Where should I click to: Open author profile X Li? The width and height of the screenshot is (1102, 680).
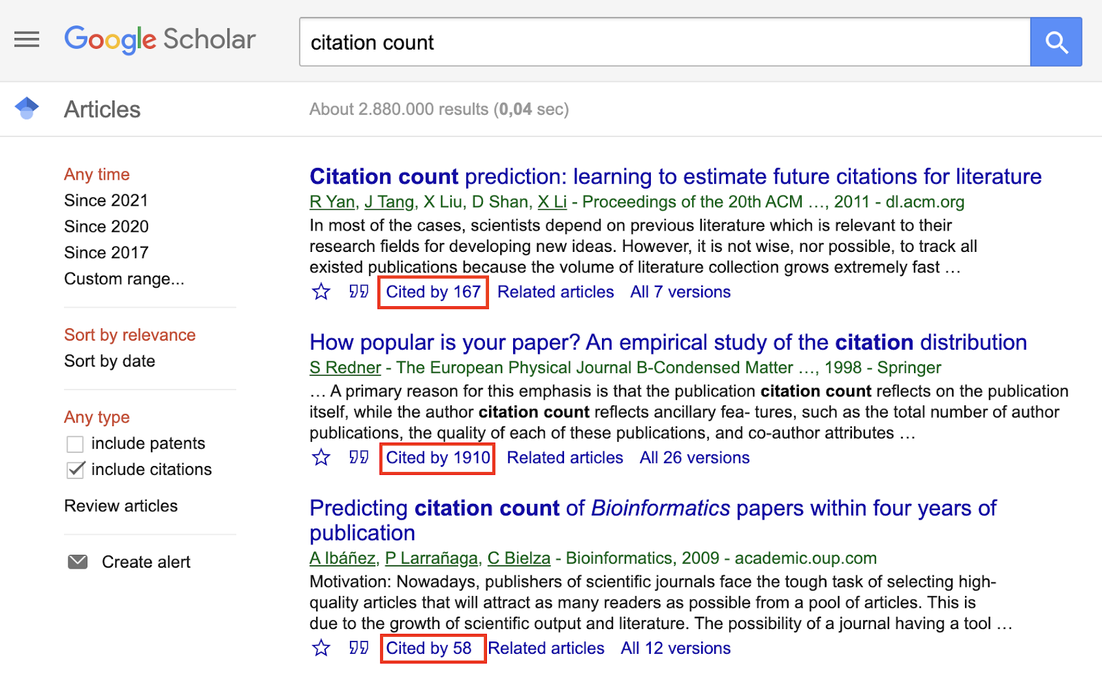[x=552, y=202]
